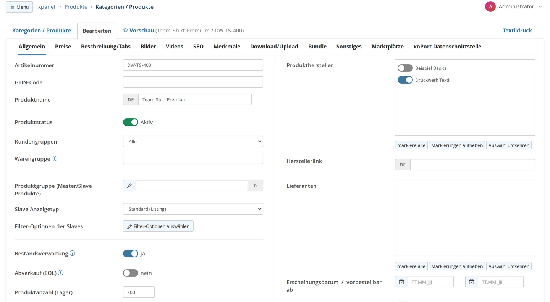Open calendar icon for Erscheinungsdatum
550x302 pixels.
pos(401,282)
